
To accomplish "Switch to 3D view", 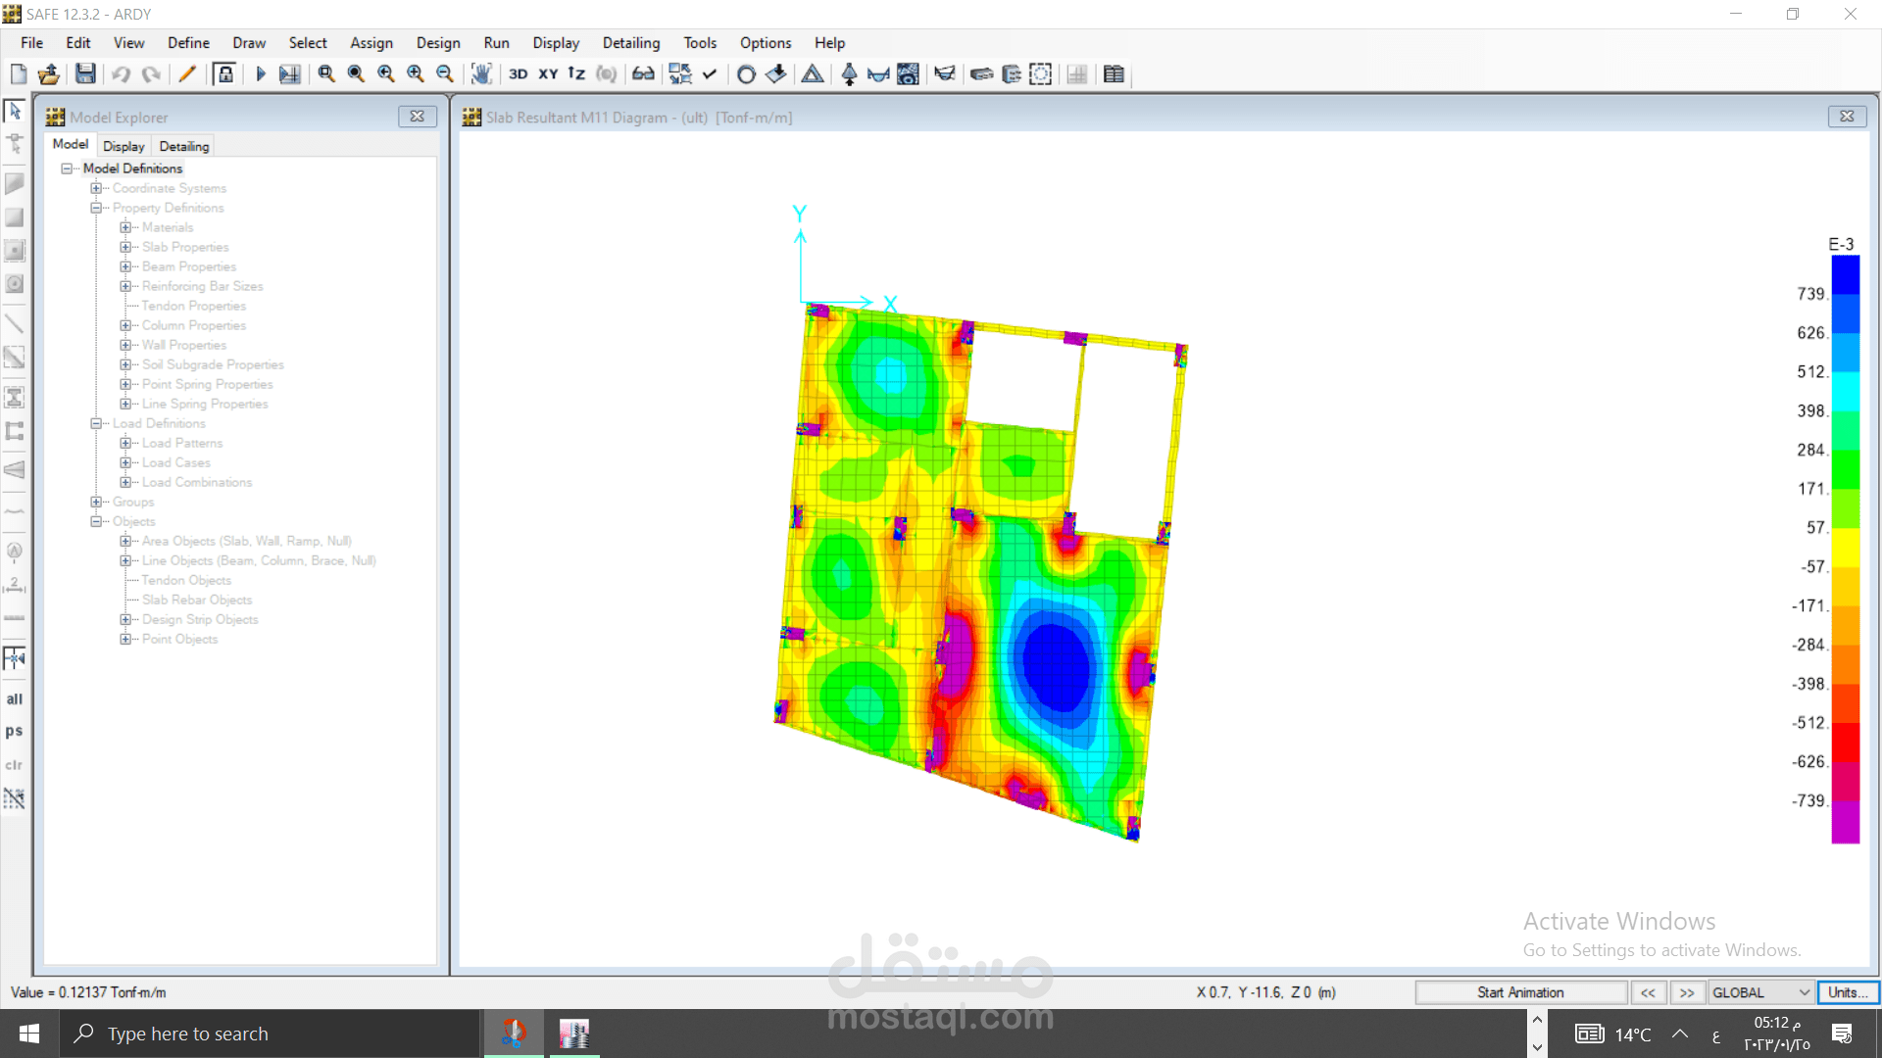I will point(518,74).
